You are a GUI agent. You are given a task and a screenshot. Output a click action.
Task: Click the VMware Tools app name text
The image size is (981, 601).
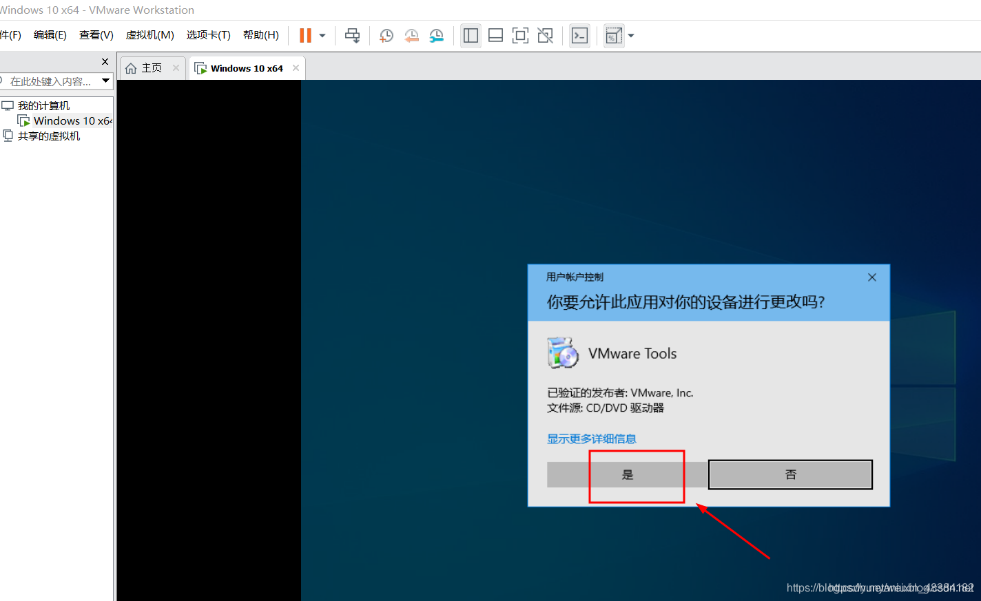632,354
